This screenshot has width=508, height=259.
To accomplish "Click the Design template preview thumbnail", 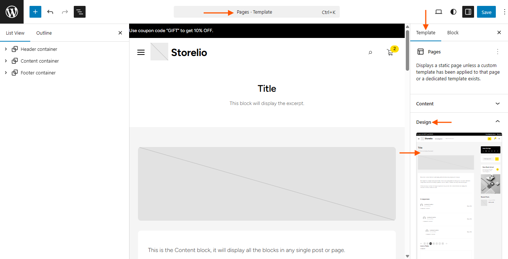I will point(459,195).
